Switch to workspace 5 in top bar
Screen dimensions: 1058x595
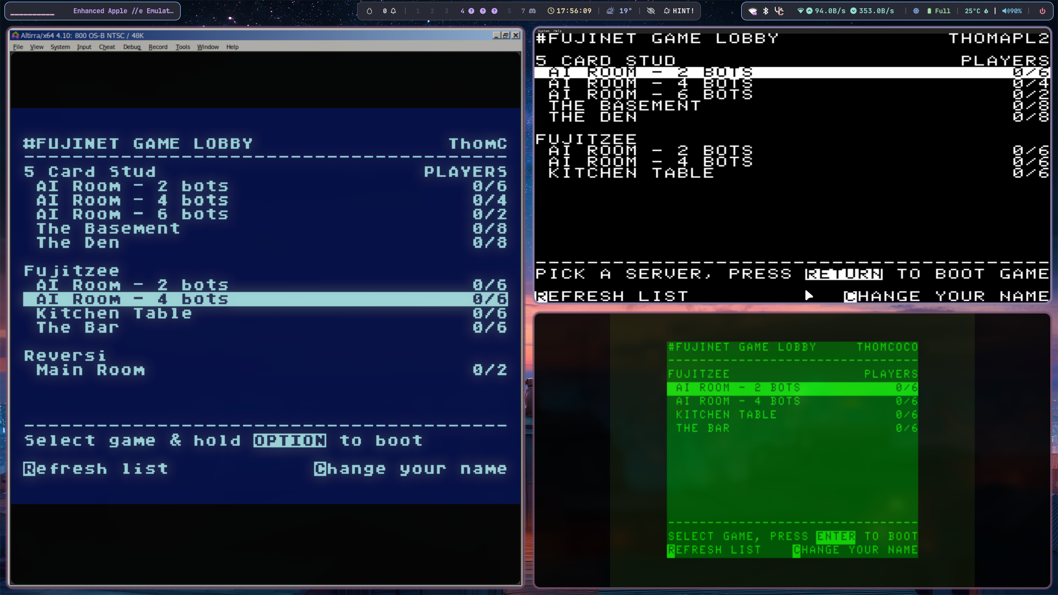(x=509, y=11)
